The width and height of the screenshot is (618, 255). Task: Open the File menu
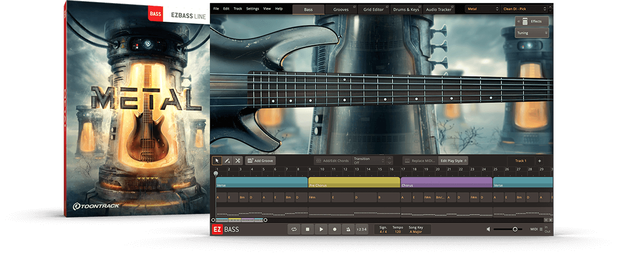coord(216,9)
